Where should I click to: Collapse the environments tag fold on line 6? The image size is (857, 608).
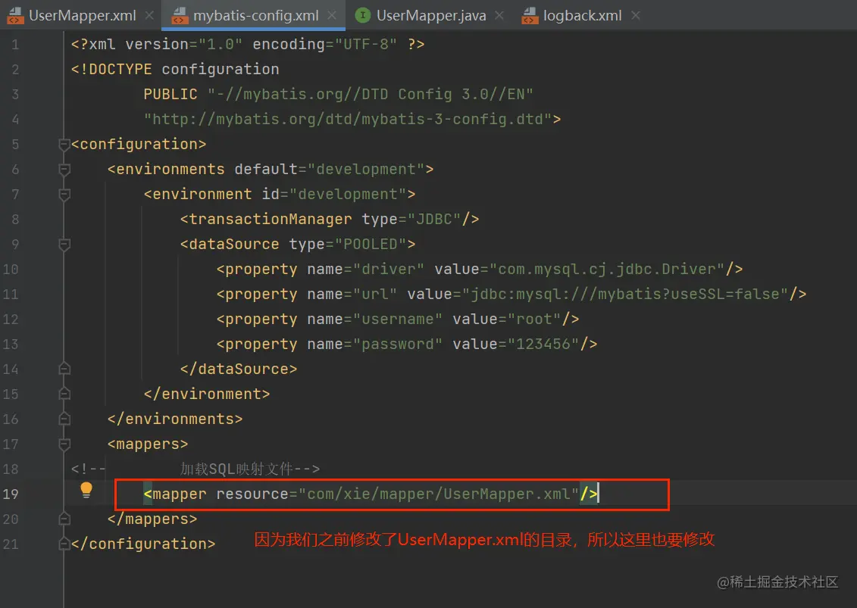tap(64, 170)
